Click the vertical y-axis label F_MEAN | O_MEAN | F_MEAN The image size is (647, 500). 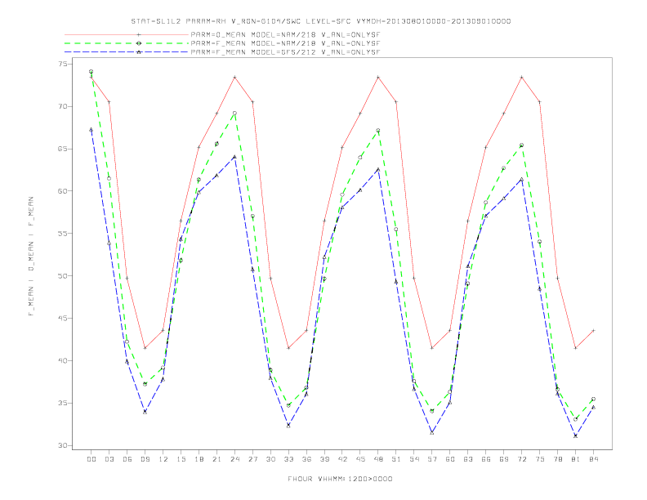coord(31,257)
